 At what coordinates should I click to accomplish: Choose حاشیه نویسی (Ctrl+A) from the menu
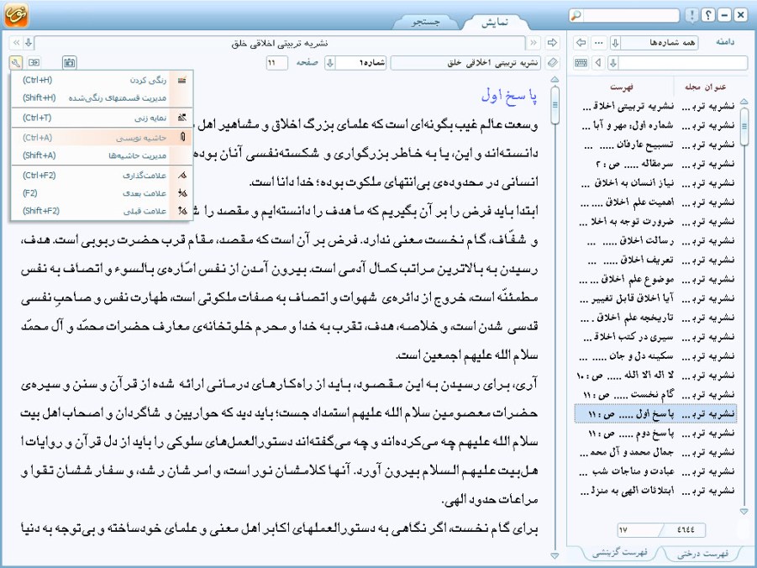coord(102,137)
